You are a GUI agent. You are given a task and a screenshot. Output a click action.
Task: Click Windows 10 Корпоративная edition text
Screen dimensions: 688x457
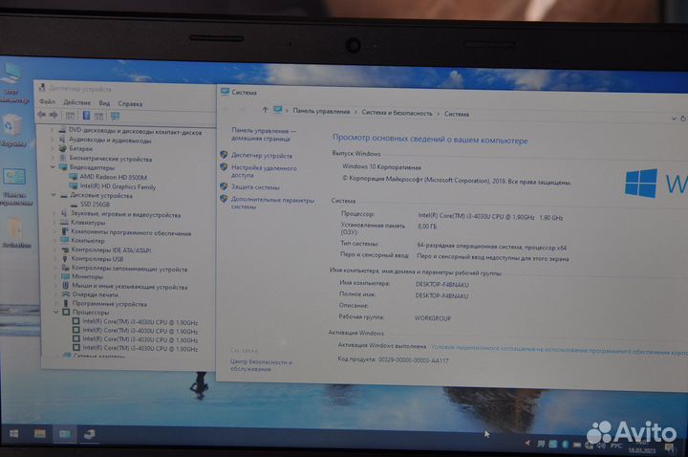tap(381, 166)
